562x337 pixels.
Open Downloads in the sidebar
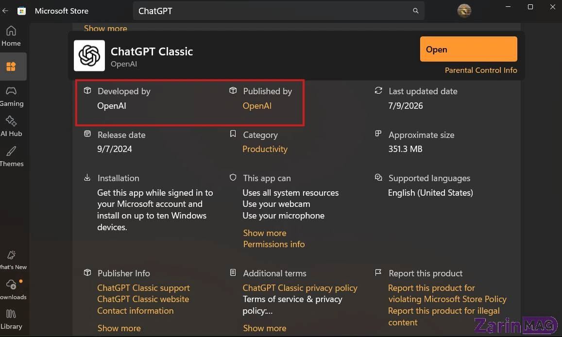click(13, 290)
